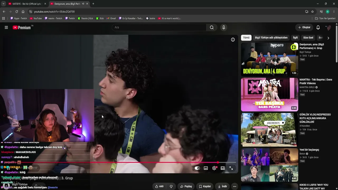Select the Size özel filter chip
This screenshot has width=338, height=190.
click(x=308, y=38)
